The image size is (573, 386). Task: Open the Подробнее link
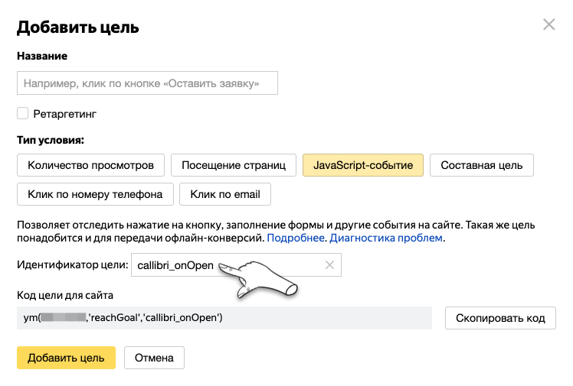[x=296, y=238]
